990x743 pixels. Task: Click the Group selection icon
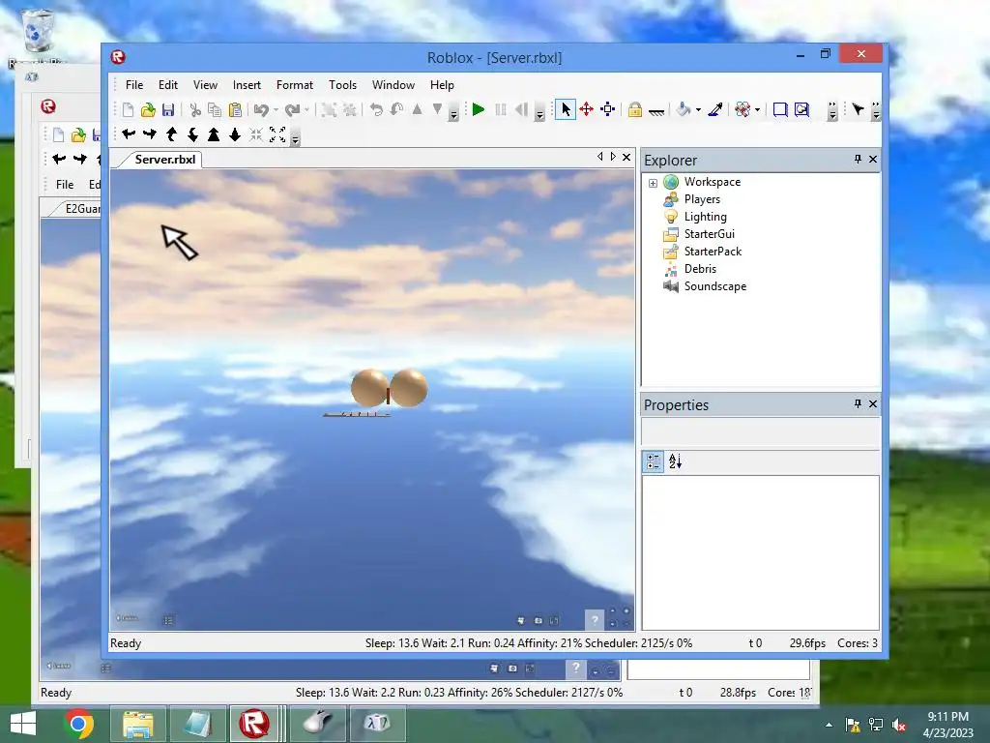(329, 110)
